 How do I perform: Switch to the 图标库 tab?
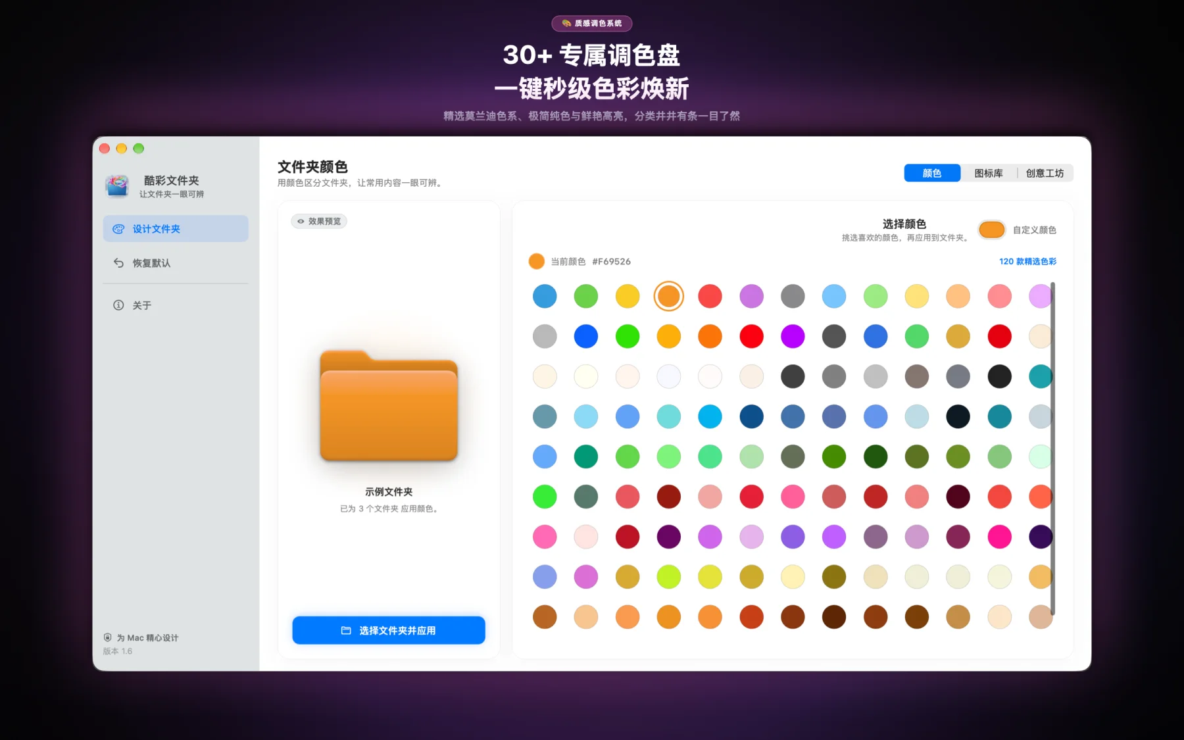point(989,173)
